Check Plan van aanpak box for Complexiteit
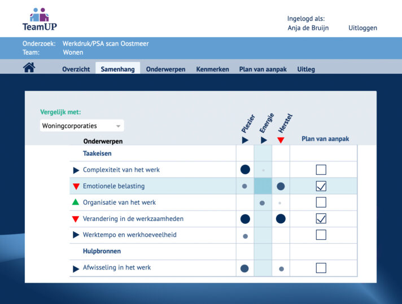Viewport: 402px width, 304px height. pos(321,170)
